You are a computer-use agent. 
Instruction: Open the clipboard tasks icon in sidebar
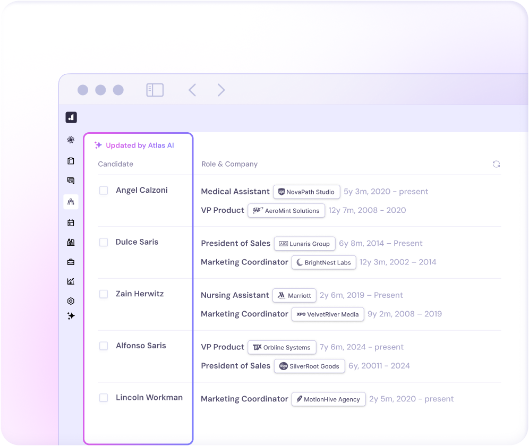(71, 161)
